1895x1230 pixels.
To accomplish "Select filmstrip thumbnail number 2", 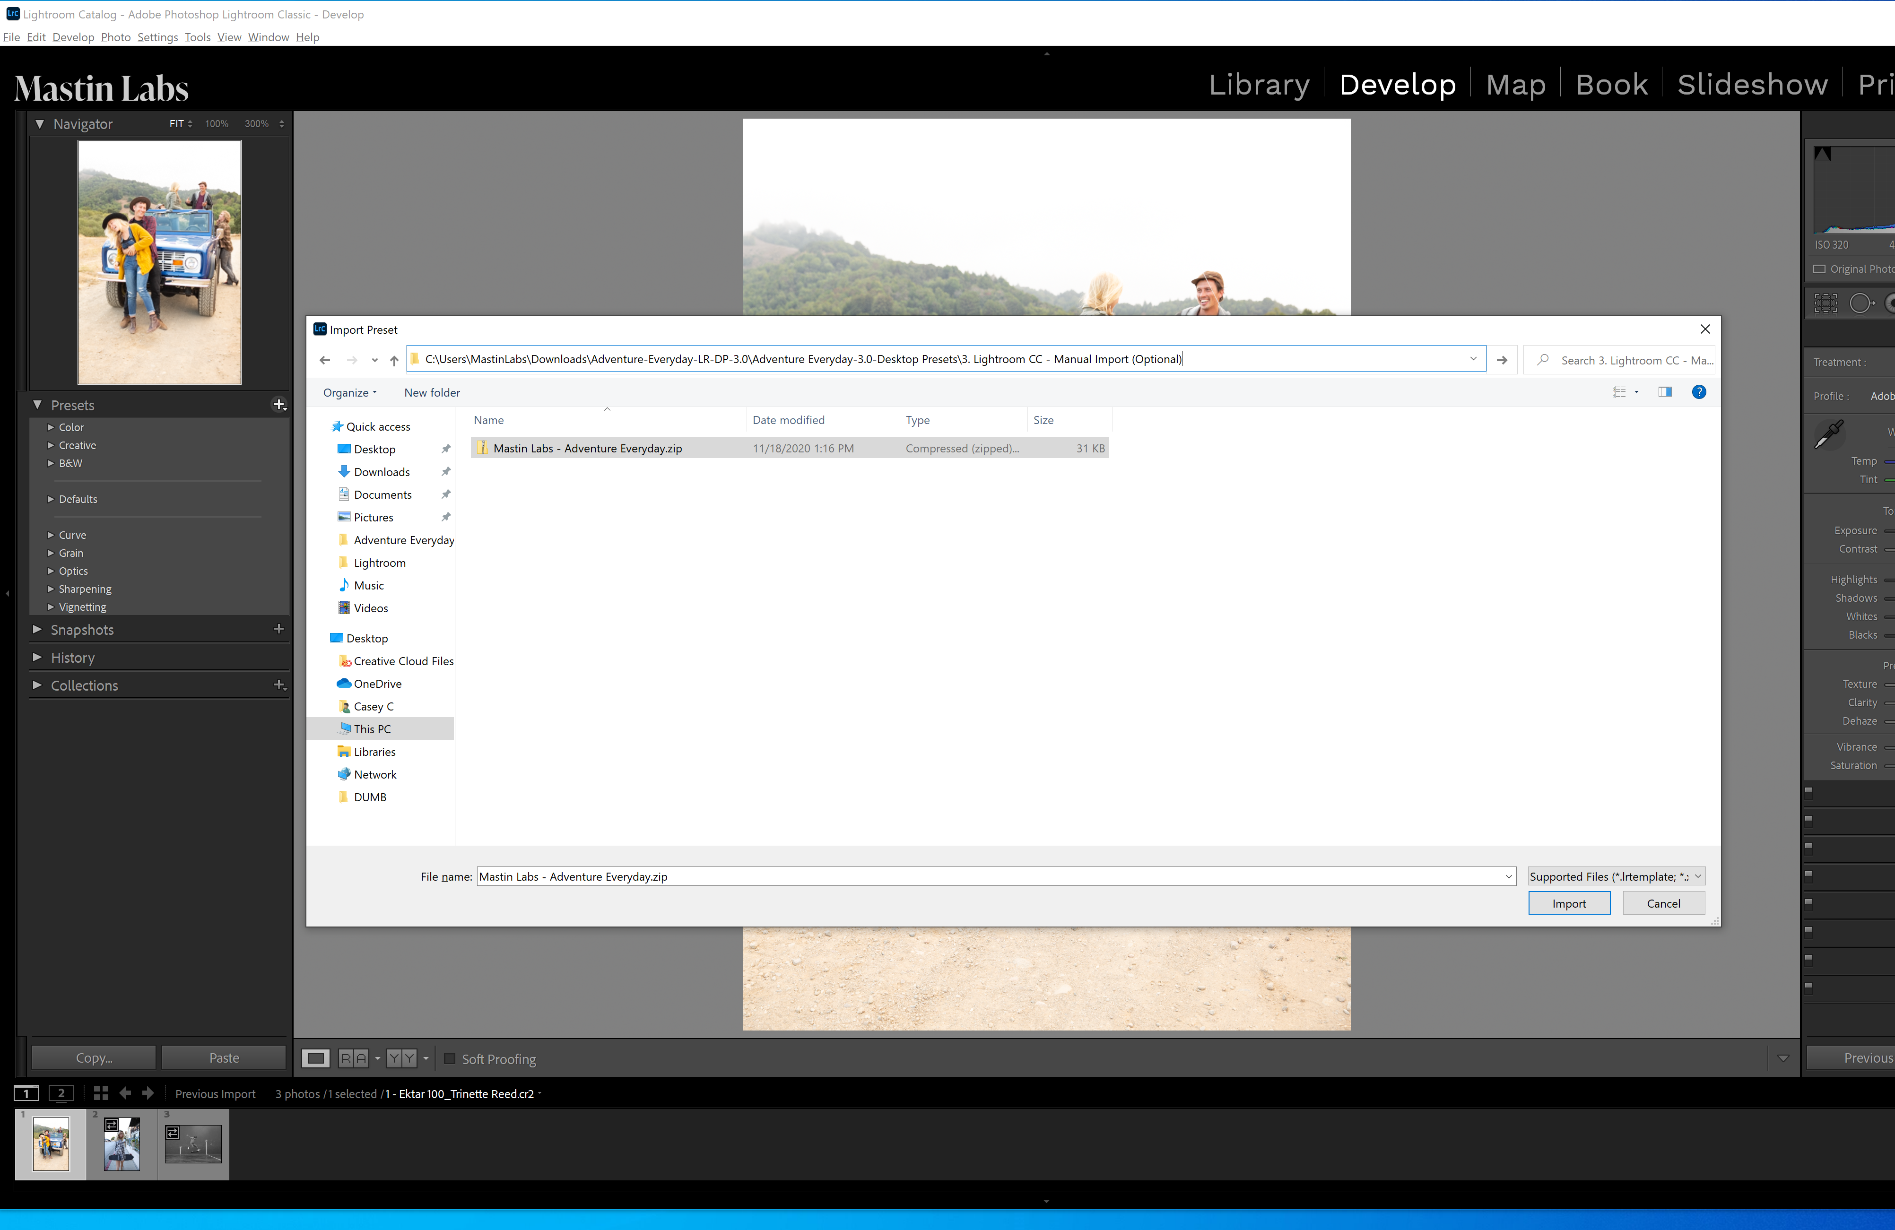I will tap(122, 1144).
